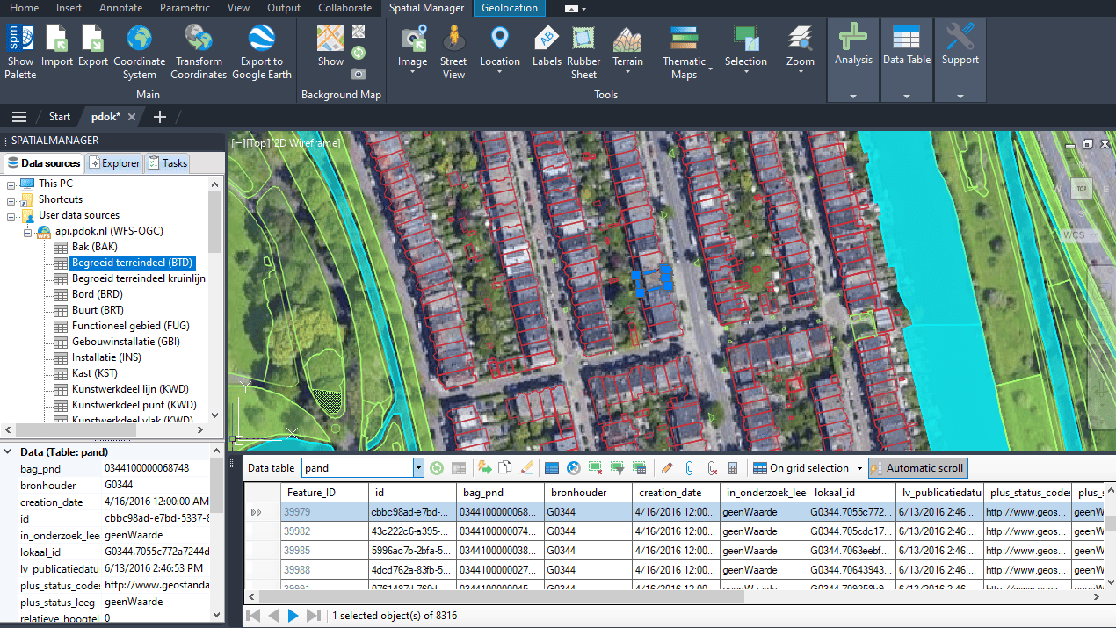Image resolution: width=1116 pixels, height=628 pixels.
Task: Close the pdok drawing tab
Action: click(132, 117)
